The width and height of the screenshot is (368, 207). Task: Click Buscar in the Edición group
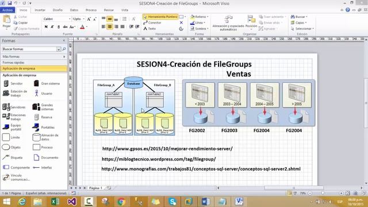point(299,17)
